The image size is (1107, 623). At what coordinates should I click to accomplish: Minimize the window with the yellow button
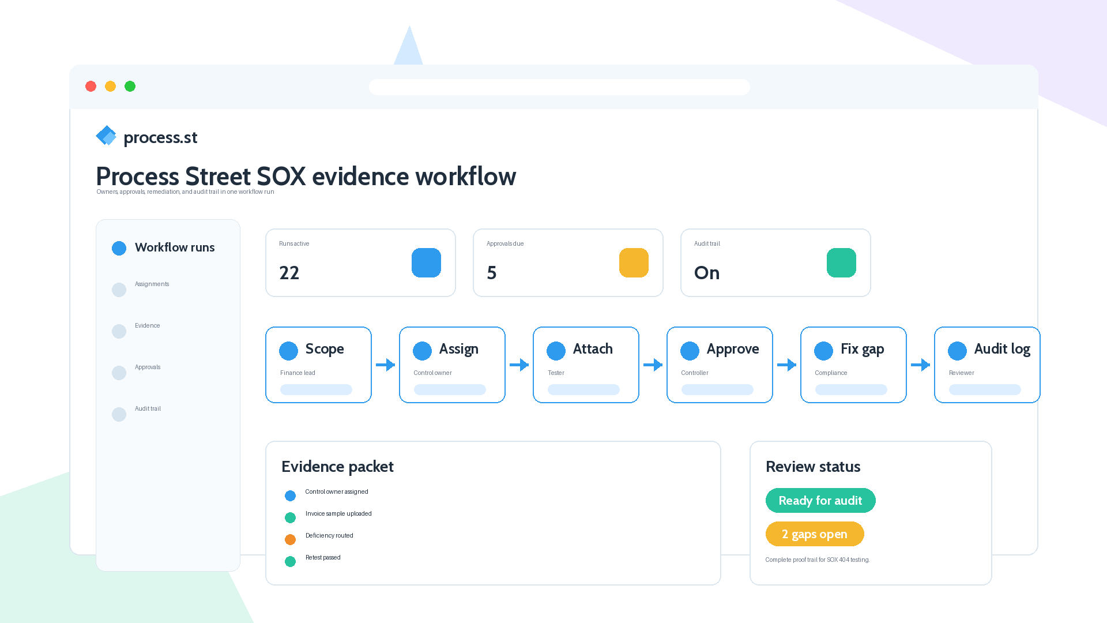point(110,86)
